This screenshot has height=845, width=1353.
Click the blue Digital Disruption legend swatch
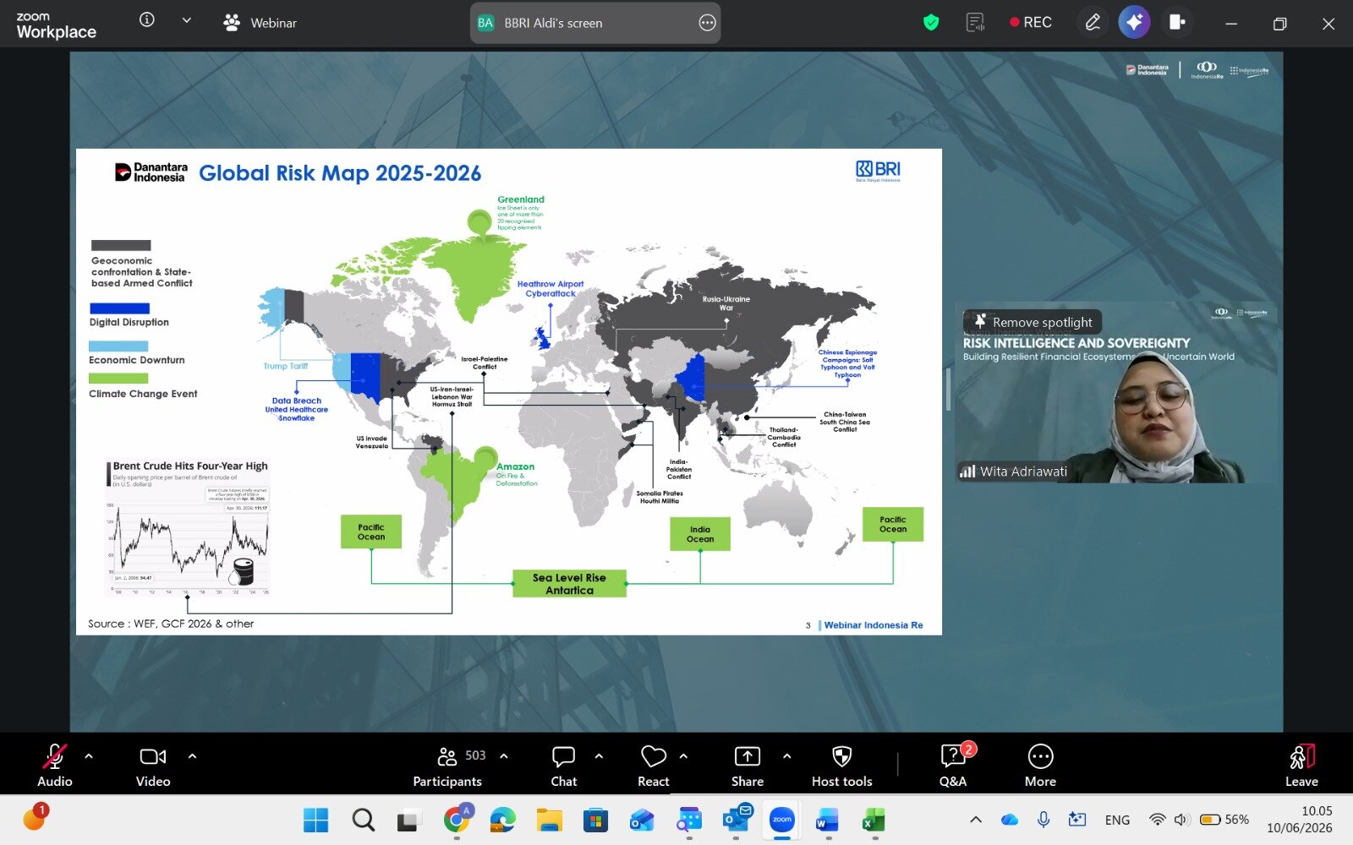[x=119, y=308]
